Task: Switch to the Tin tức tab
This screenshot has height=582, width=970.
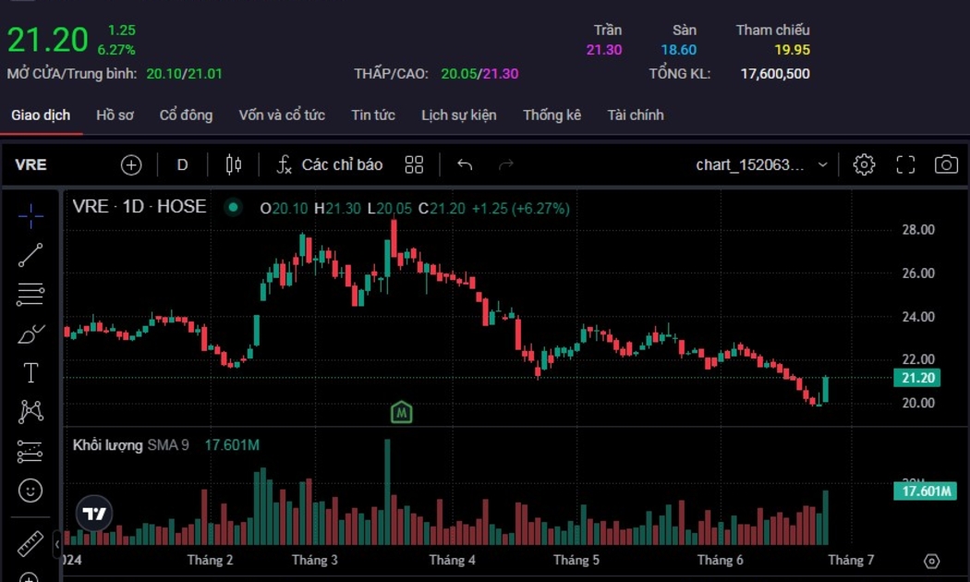Action: pos(373,115)
